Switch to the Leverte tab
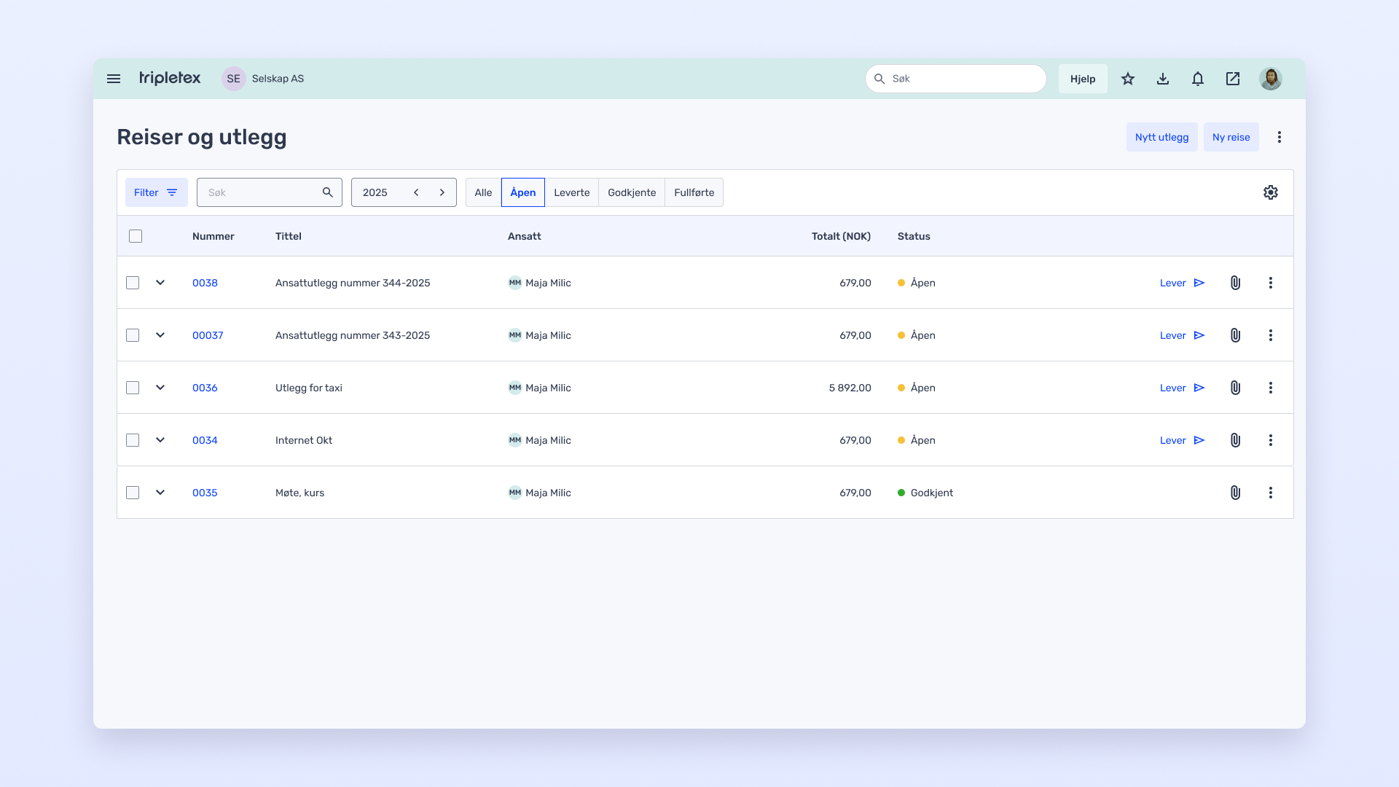The height and width of the screenshot is (787, 1399). 572,192
